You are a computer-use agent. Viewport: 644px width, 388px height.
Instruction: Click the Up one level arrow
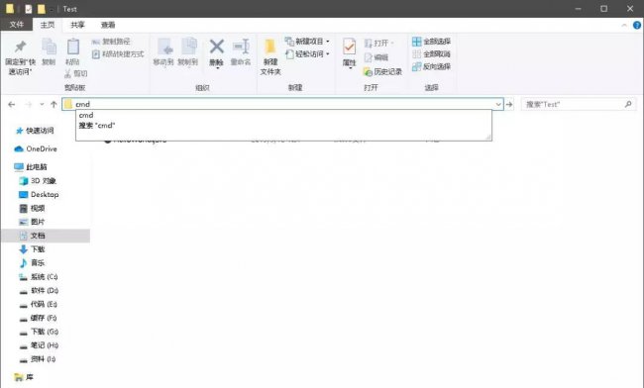(x=54, y=105)
